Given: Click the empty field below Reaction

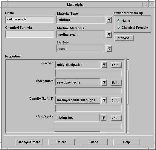Looking at the screenshot, I should pyautogui.click(x=88, y=73).
